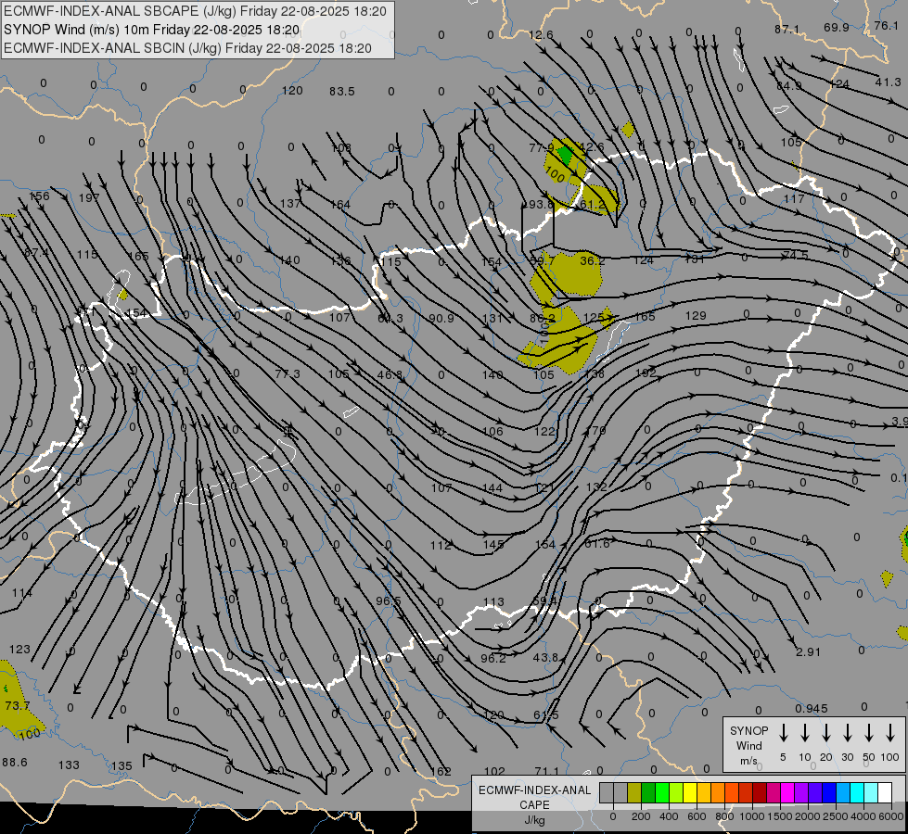Click the map value 61.5
The image size is (908, 834).
click(x=546, y=715)
